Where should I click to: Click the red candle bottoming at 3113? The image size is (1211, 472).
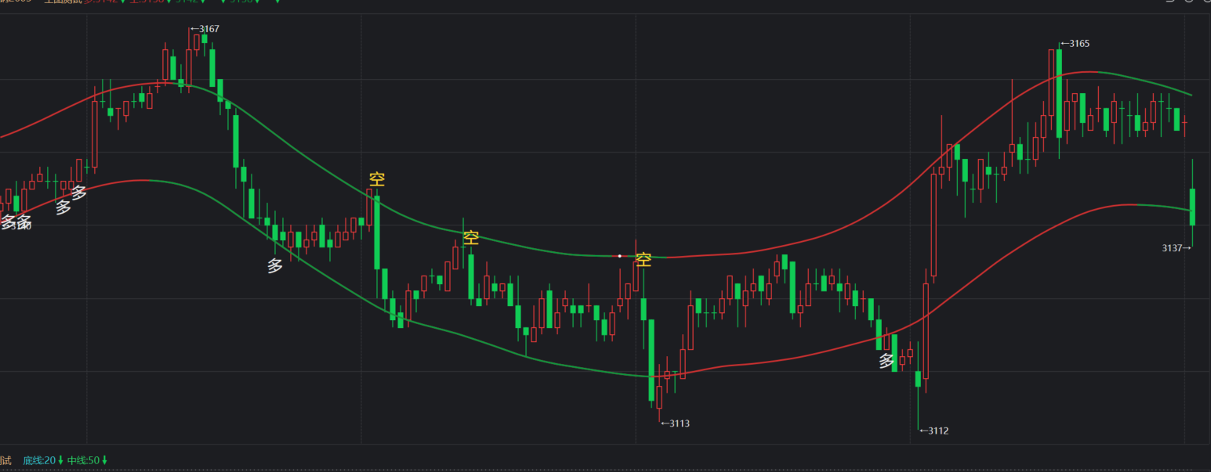659,397
